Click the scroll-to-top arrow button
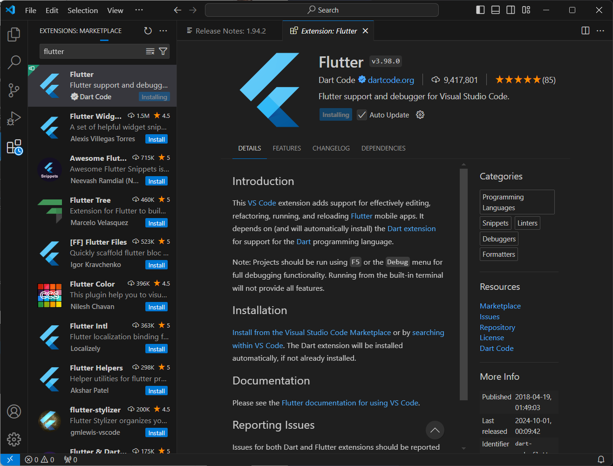 point(435,430)
